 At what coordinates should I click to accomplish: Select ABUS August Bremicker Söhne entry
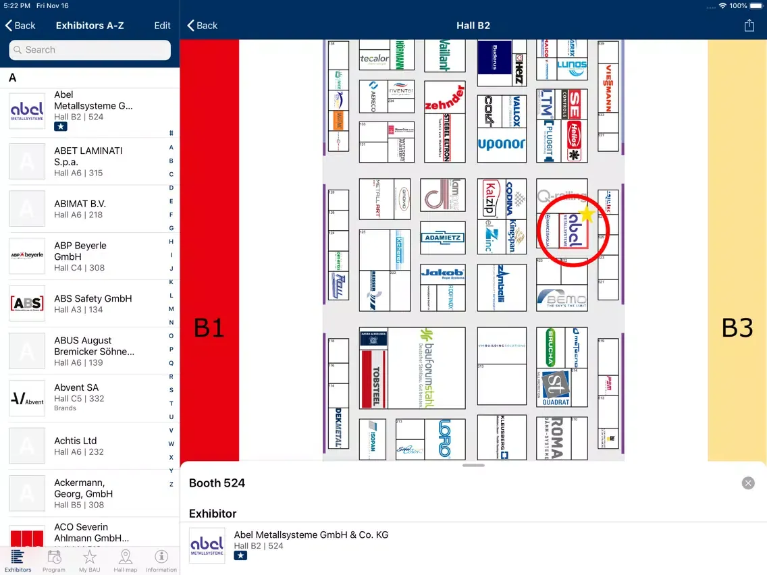click(x=90, y=351)
